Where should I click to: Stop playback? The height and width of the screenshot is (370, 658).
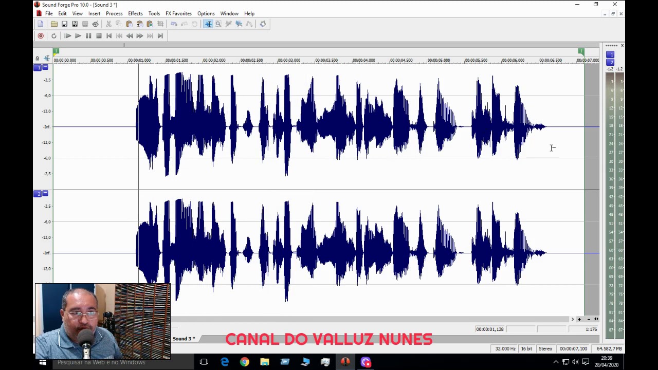click(99, 36)
